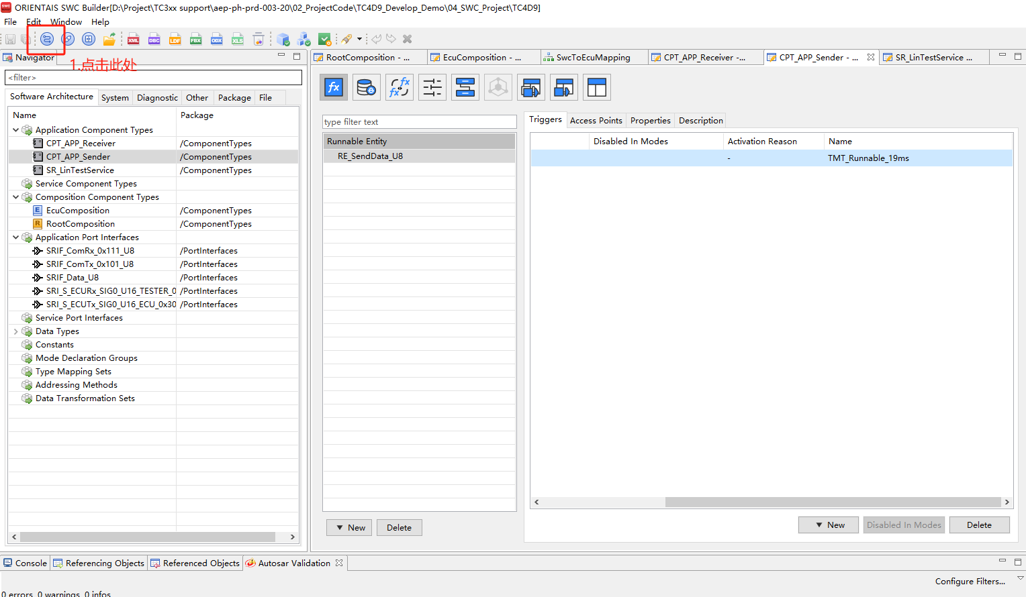
Task: Open the New dropdown under Runnable Entity list
Action: (349, 528)
